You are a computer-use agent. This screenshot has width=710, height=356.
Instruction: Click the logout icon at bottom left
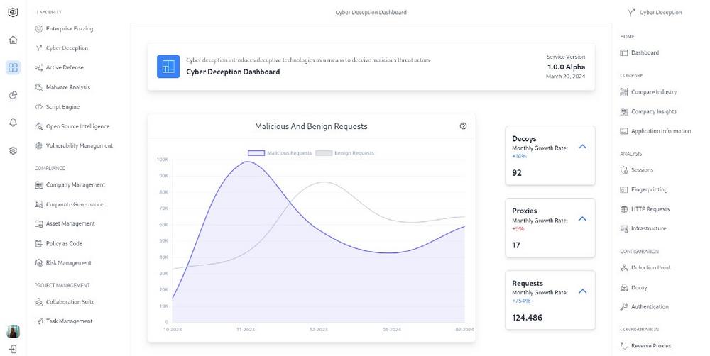click(x=13, y=350)
